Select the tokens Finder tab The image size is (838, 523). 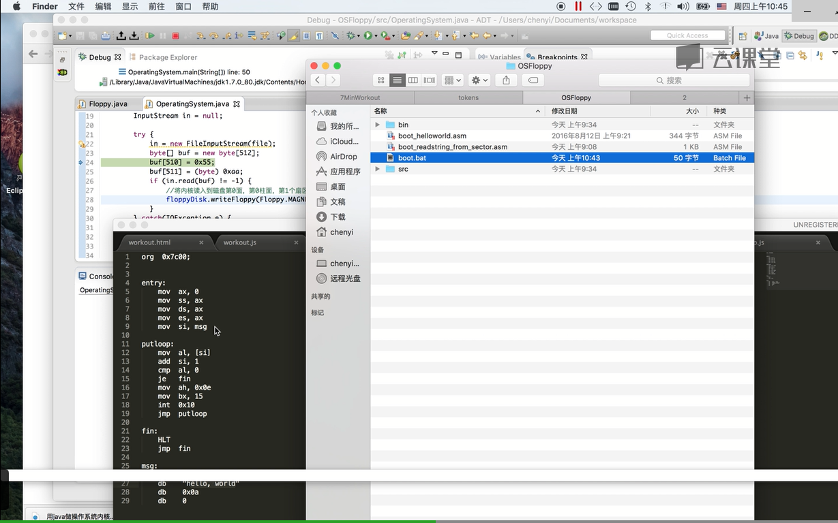[x=468, y=97]
